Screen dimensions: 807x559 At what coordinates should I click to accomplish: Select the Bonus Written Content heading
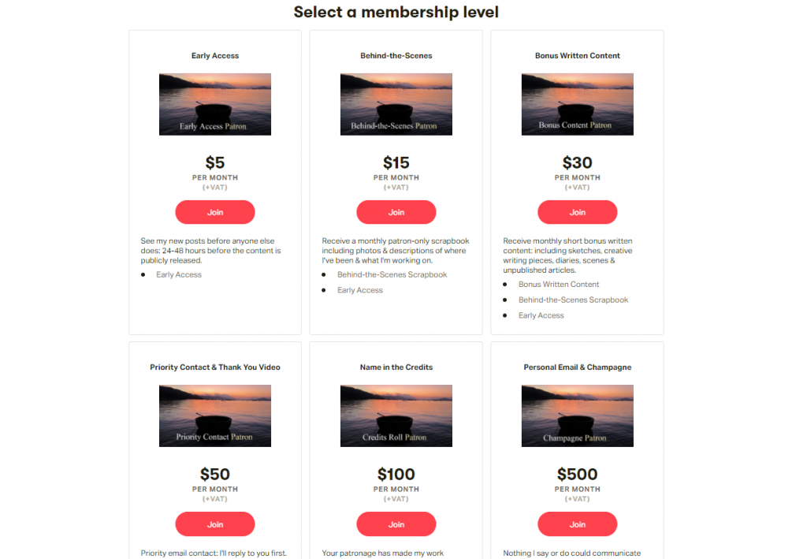pyautogui.click(x=578, y=56)
